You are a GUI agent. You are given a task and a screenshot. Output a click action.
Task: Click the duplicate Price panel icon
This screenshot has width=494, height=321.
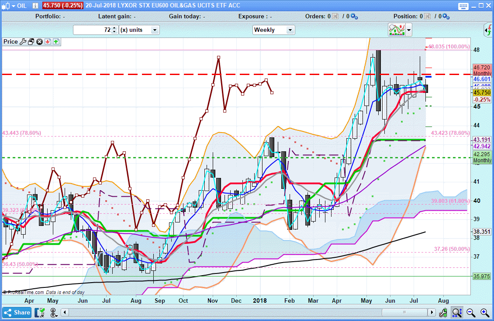31,42
